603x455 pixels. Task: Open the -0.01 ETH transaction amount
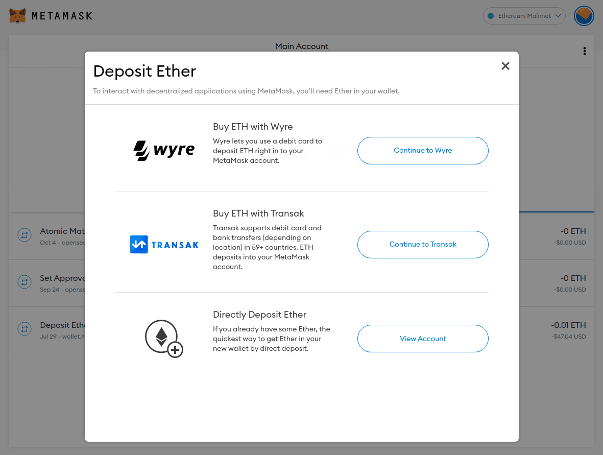pos(568,325)
